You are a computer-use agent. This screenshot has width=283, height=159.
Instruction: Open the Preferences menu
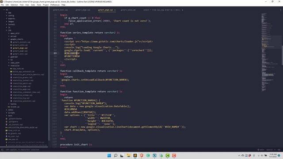point(55,5)
